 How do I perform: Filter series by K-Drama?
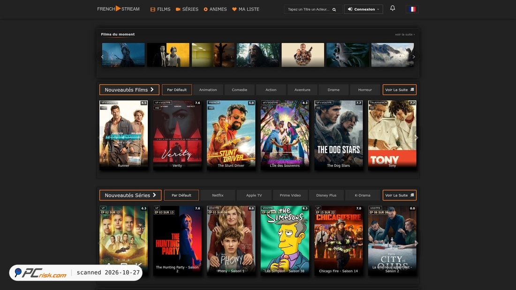[362, 195]
